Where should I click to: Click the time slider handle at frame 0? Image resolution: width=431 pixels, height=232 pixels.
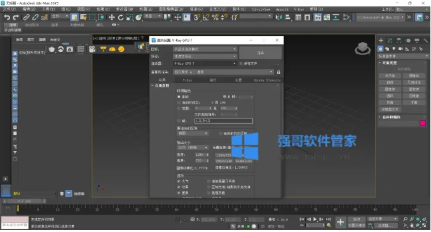click(18, 209)
